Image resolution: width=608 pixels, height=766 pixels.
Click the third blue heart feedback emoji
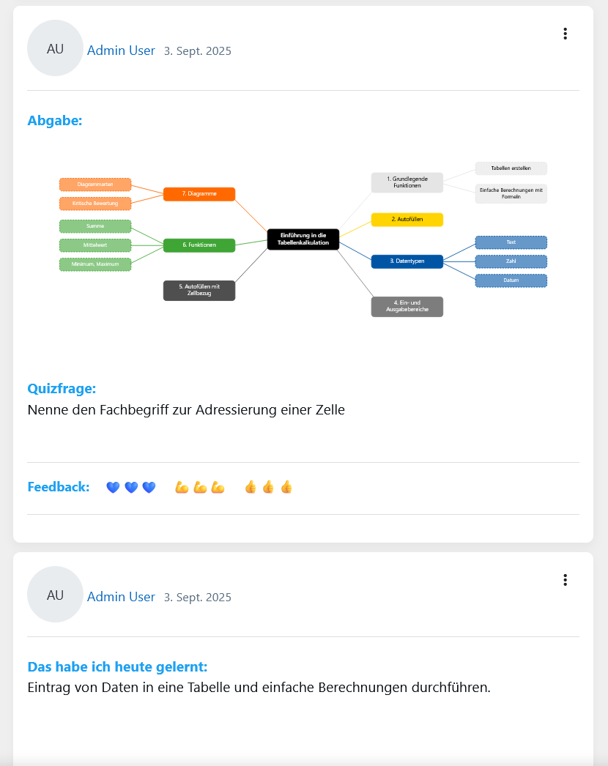pos(149,488)
